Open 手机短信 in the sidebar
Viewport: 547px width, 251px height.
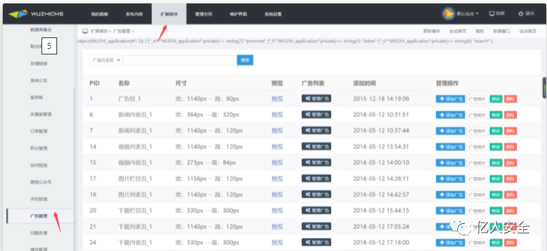click(38, 199)
